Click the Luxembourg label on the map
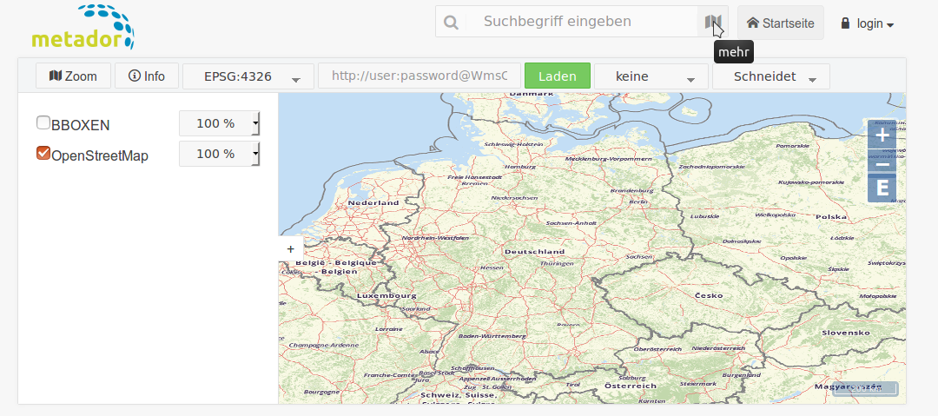The height and width of the screenshot is (416, 938). pyautogui.click(x=386, y=295)
